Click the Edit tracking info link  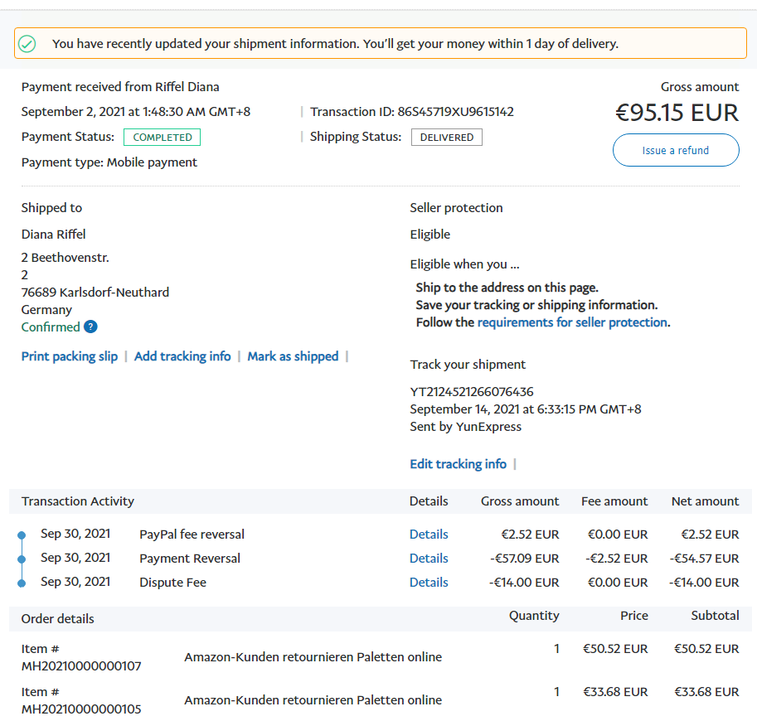(458, 464)
